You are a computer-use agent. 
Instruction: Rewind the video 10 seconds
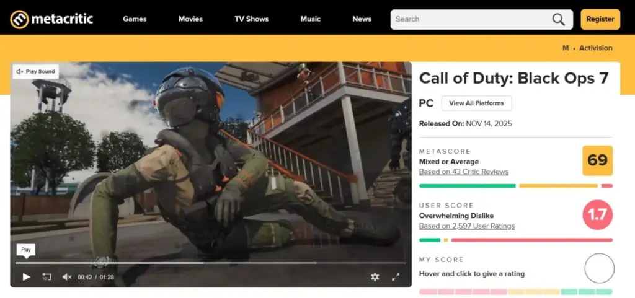click(47, 277)
